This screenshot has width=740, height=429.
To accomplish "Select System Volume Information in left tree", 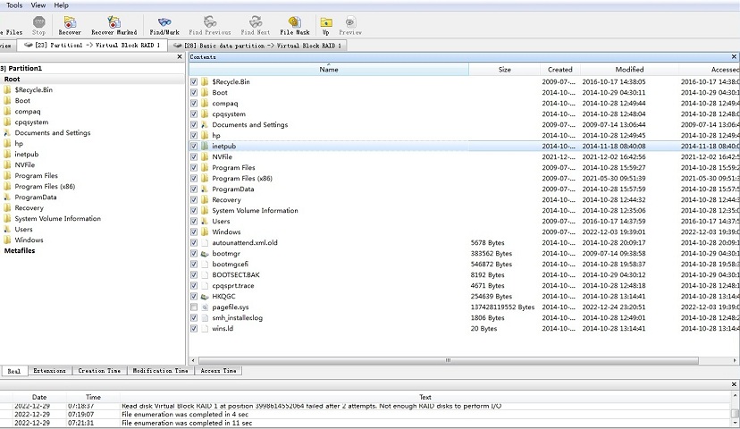I will [x=57, y=218].
